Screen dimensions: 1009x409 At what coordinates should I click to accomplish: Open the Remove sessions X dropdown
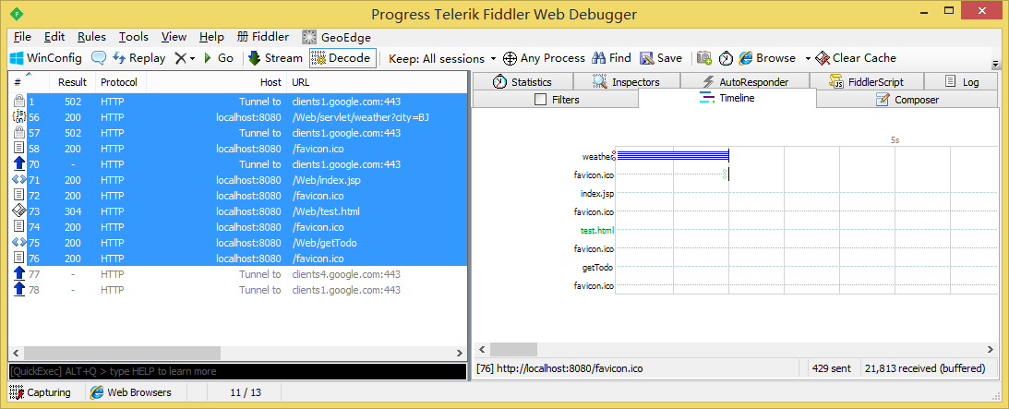click(185, 58)
